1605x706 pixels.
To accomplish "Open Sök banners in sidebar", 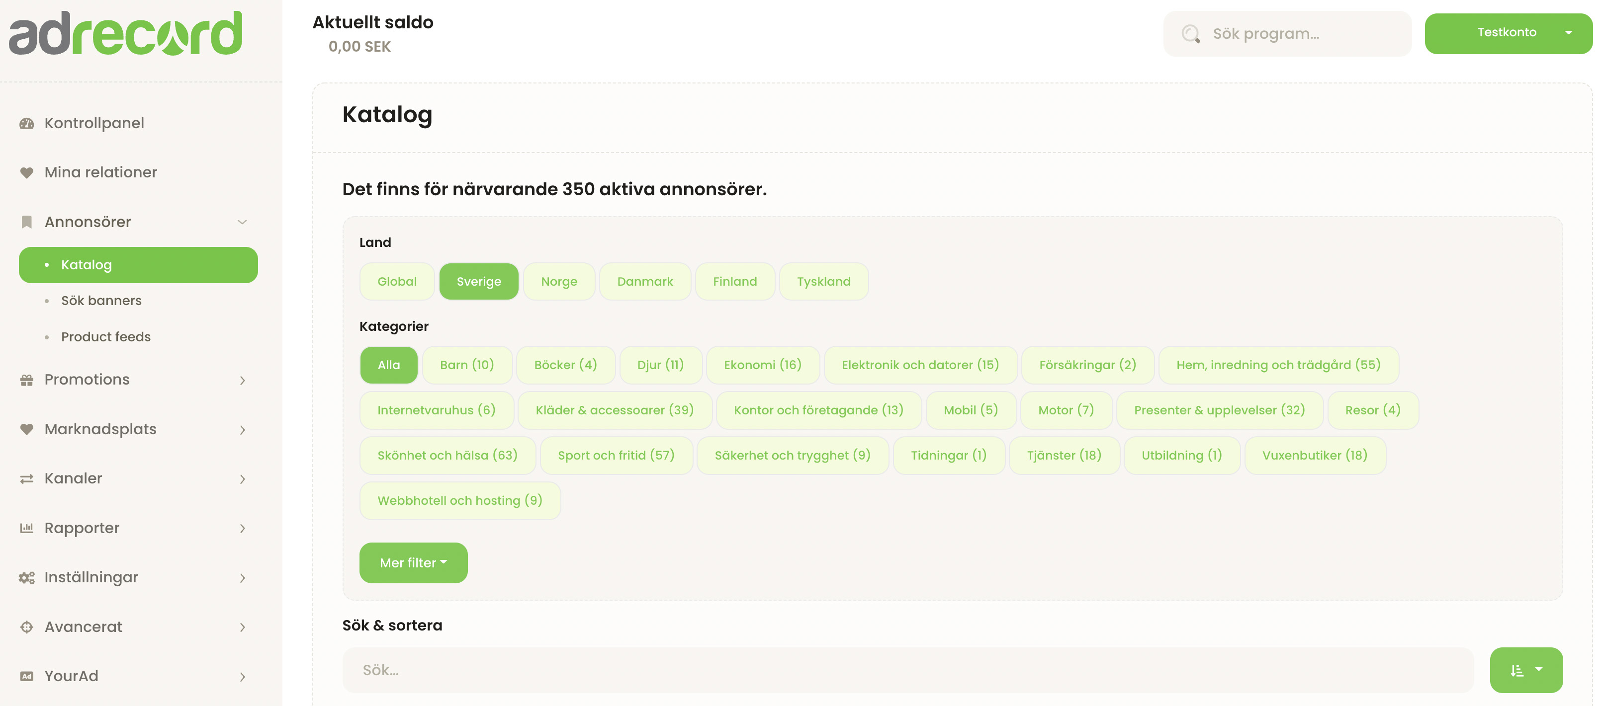I will (x=101, y=301).
